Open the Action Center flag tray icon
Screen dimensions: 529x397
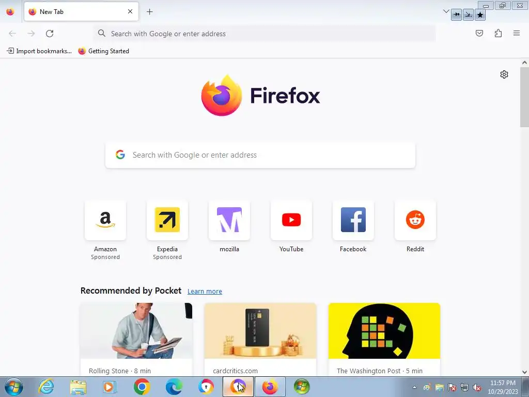[452, 388]
